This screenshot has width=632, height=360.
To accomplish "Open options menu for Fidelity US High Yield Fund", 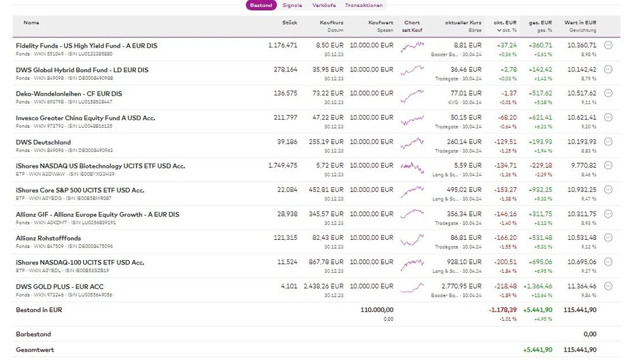I will tap(608, 46).
